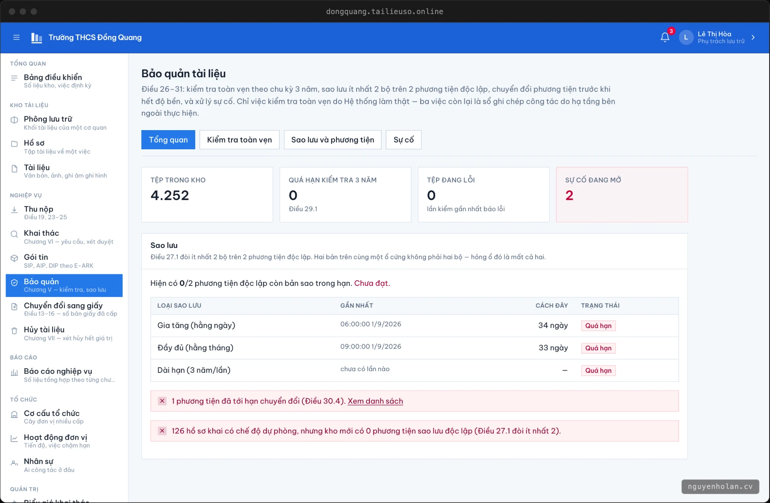
Task: Switch to Kiểm tra toàn vẹn tab
Action: click(239, 140)
